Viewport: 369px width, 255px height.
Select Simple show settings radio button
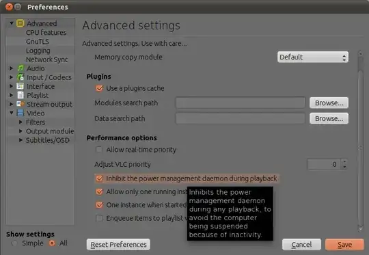pyautogui.click(x=14, y=243)
